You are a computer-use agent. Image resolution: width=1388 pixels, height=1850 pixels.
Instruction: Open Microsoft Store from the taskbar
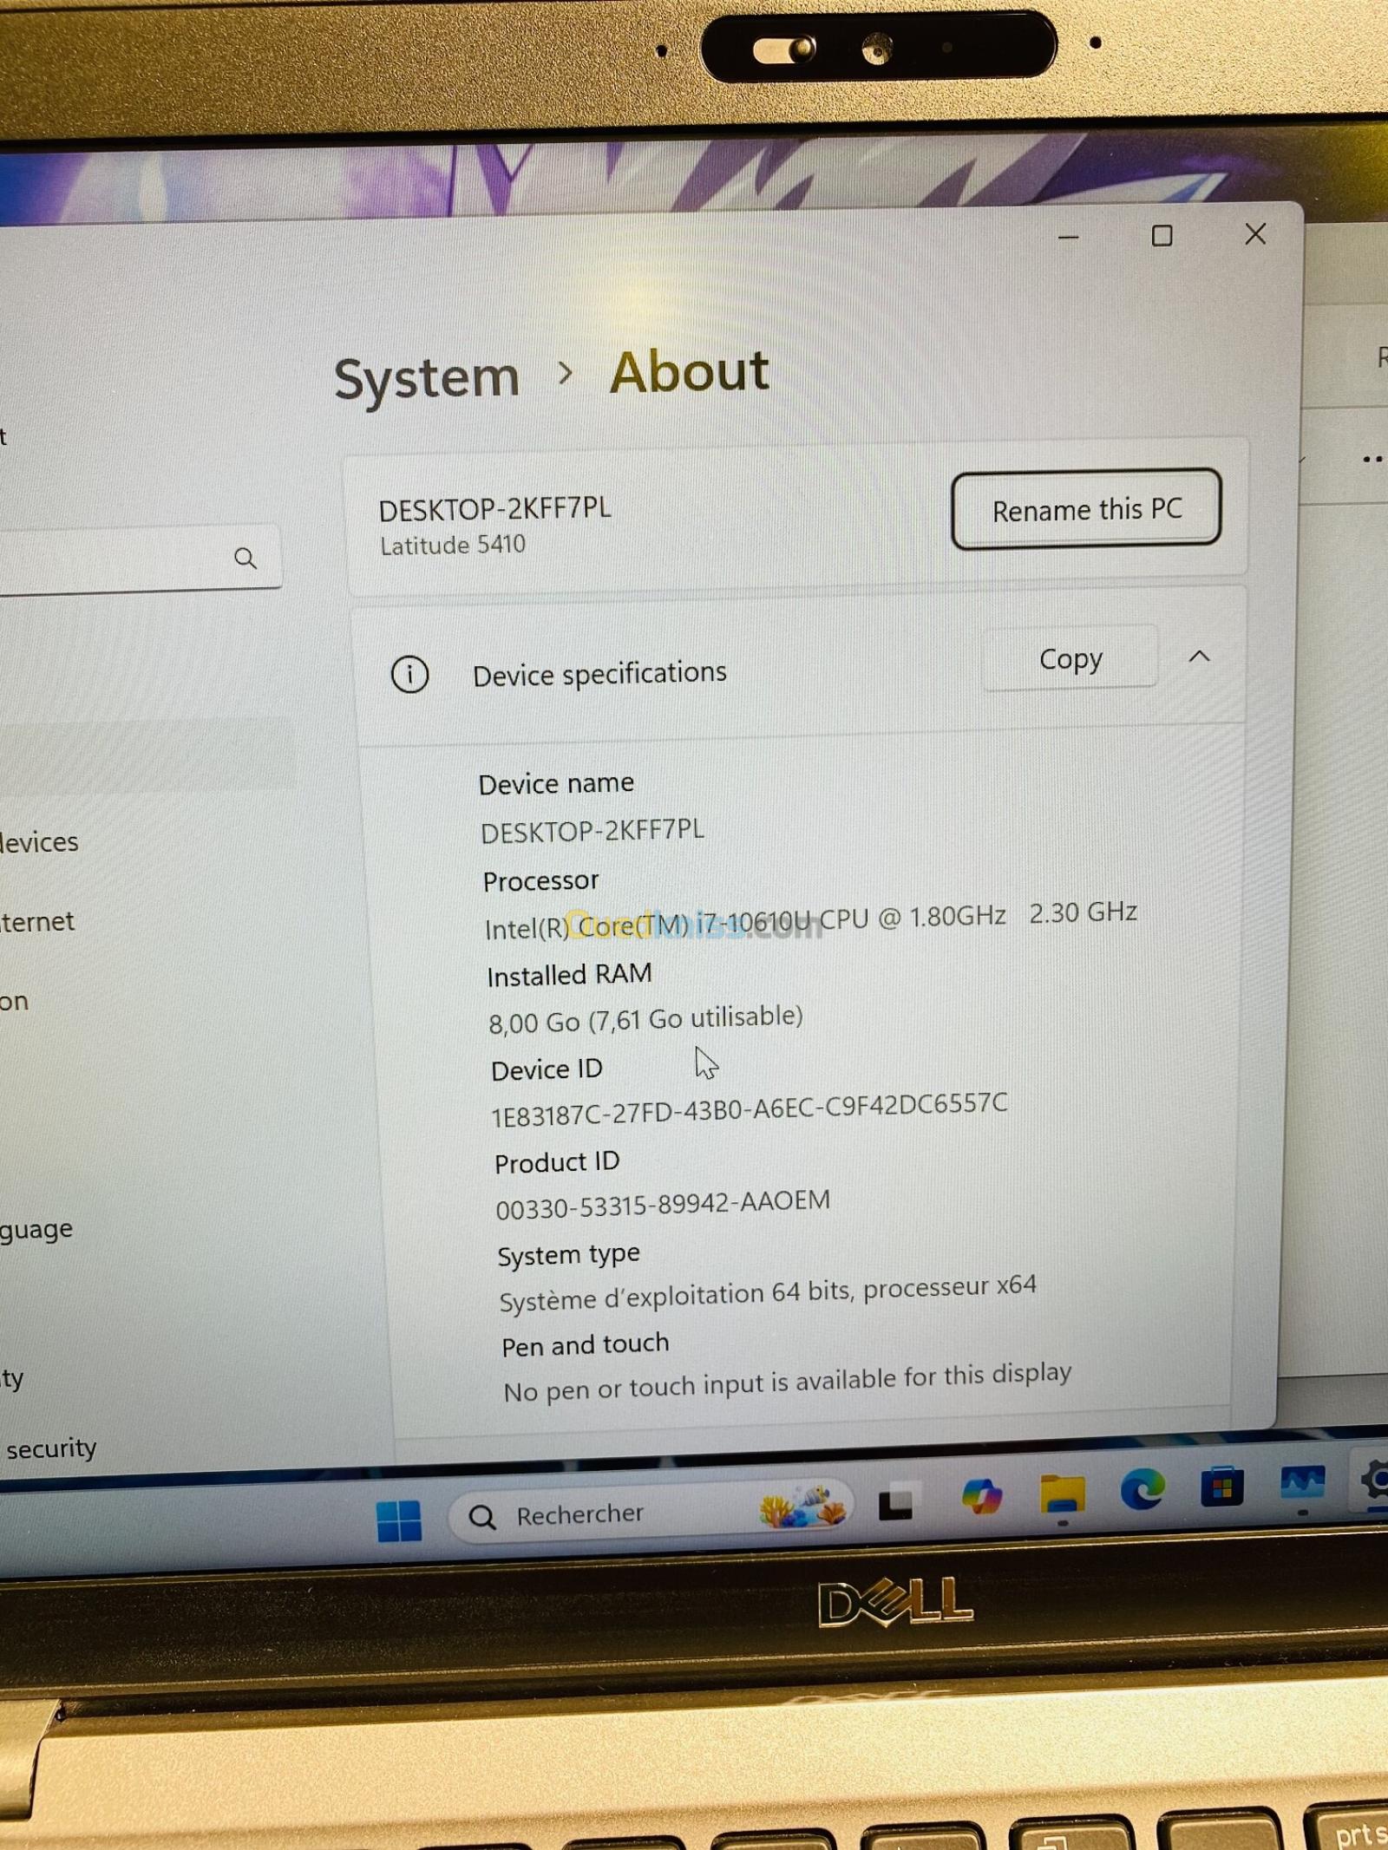click(x=1221, y=1487)
